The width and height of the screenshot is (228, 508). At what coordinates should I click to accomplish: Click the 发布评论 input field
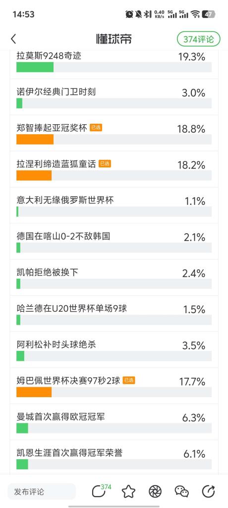click(x=42, y=492)
